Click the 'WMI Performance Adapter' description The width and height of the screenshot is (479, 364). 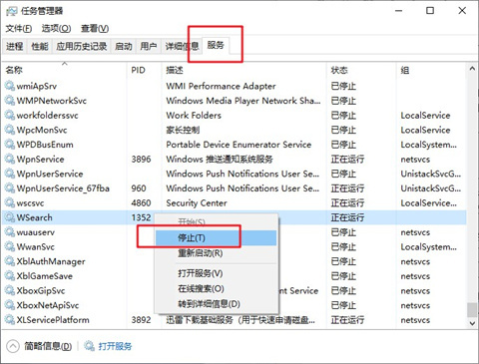tap(221, 86)
